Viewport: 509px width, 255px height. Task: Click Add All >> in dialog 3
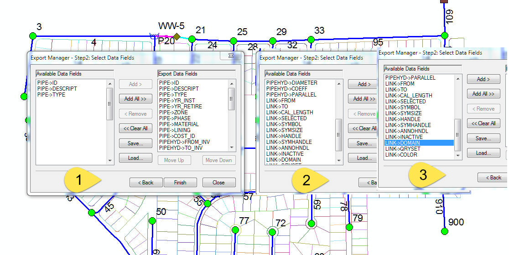(483, 94)
